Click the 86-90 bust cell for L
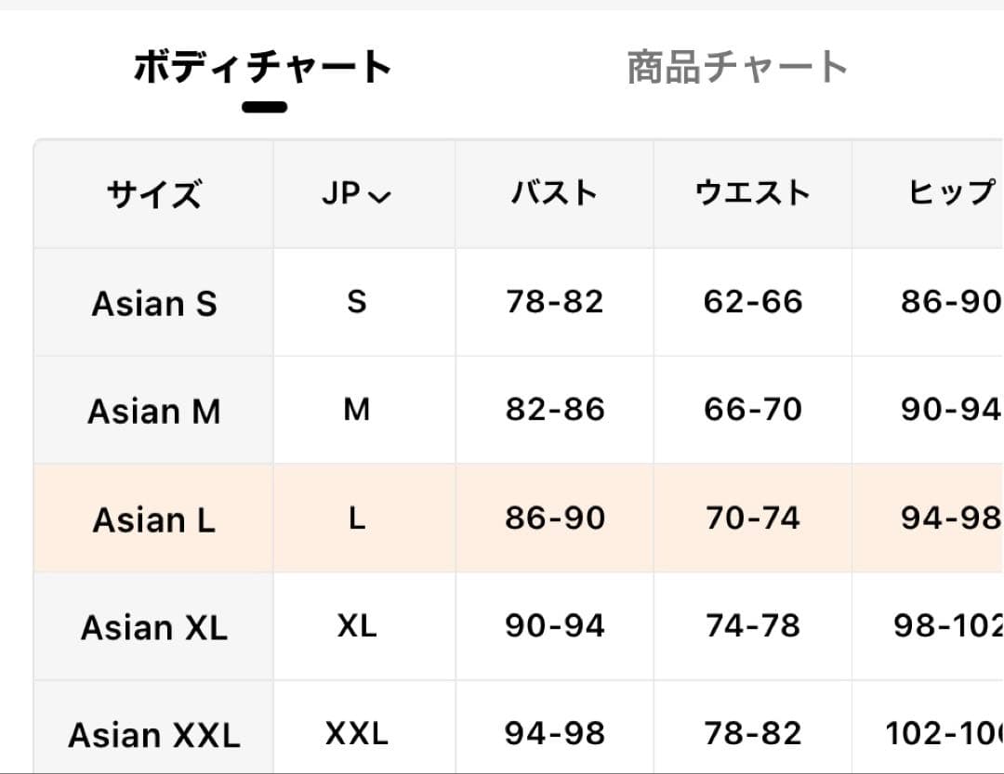 [x=554, y=518]
